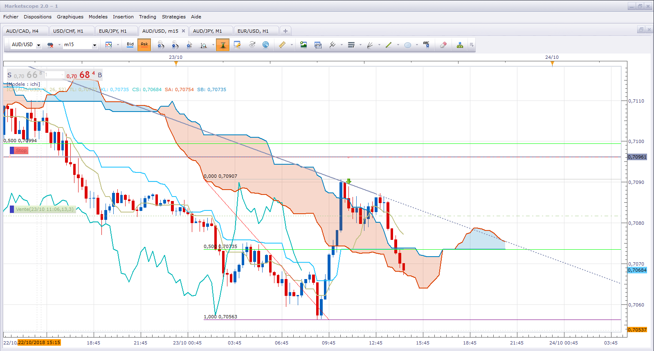
Task: Expand the chart type dropdown arrow
Action: pos(118,45)
